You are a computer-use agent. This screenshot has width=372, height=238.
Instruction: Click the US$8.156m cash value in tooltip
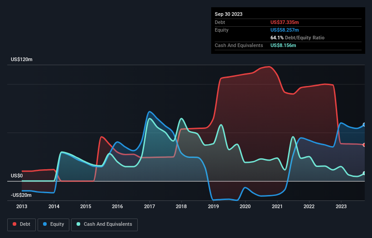[x=283, y=45]
